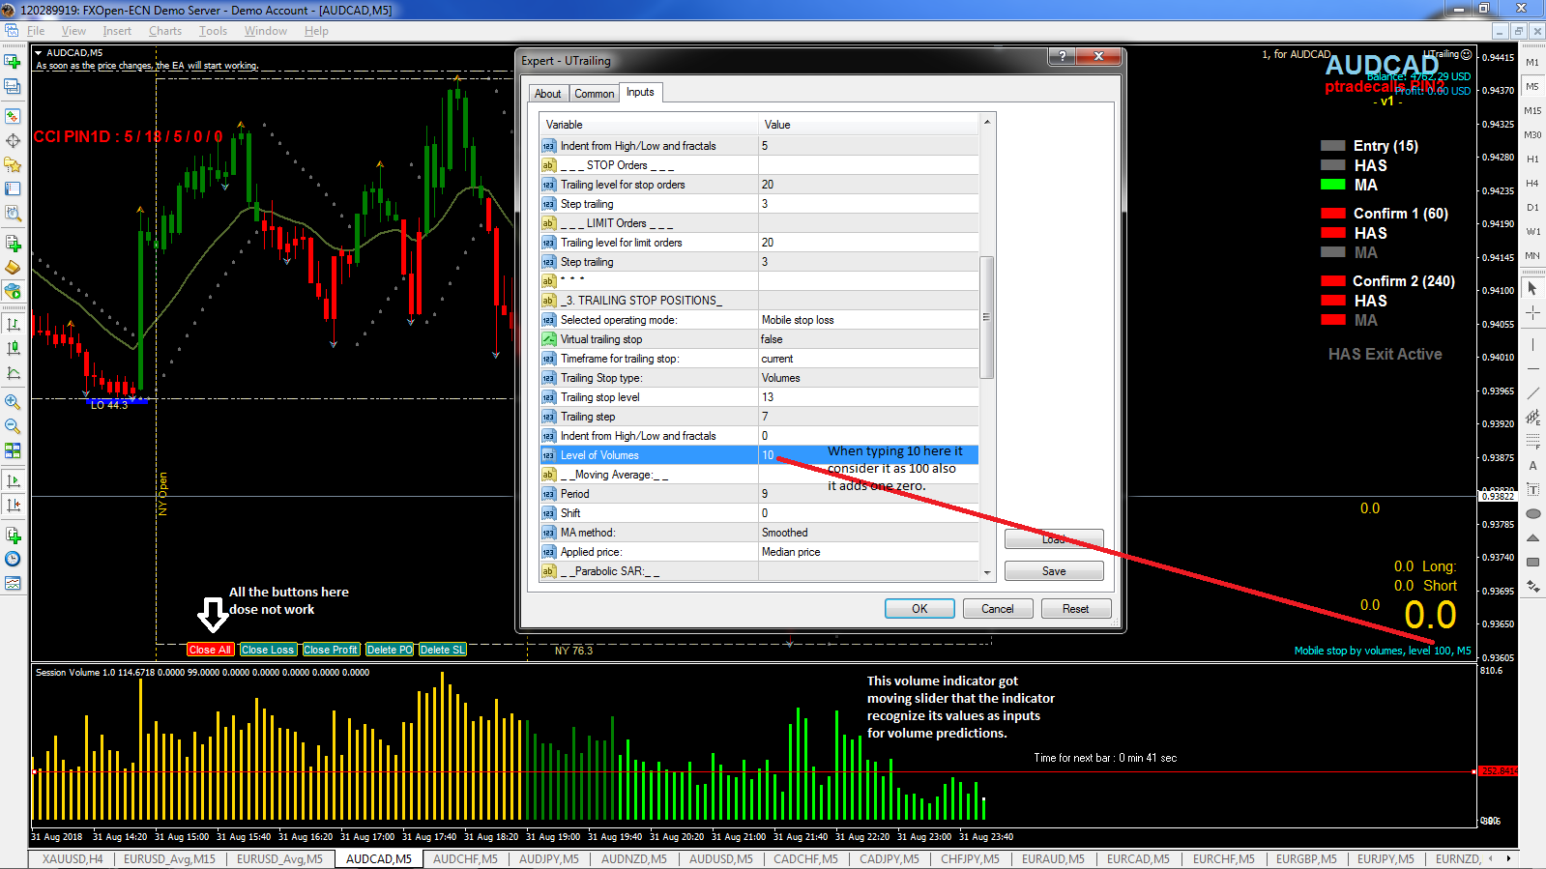The height and width of the screenshot is (869, 1546).
Task: Open the XAUUSD,H4 chart tab
Action: click(x=73, y=858)
